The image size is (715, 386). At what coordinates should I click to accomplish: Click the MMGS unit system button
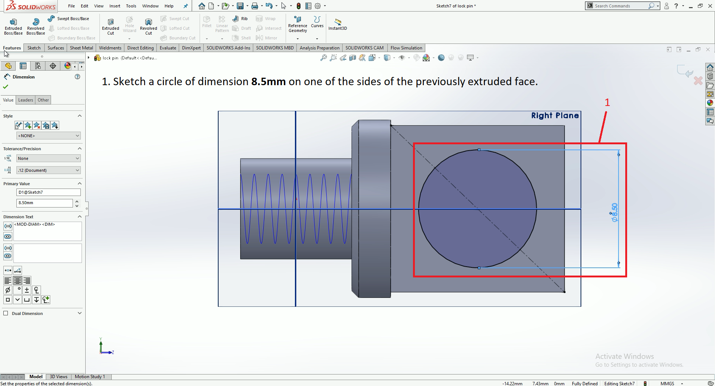pyautogui.click(x=667, y=383)
